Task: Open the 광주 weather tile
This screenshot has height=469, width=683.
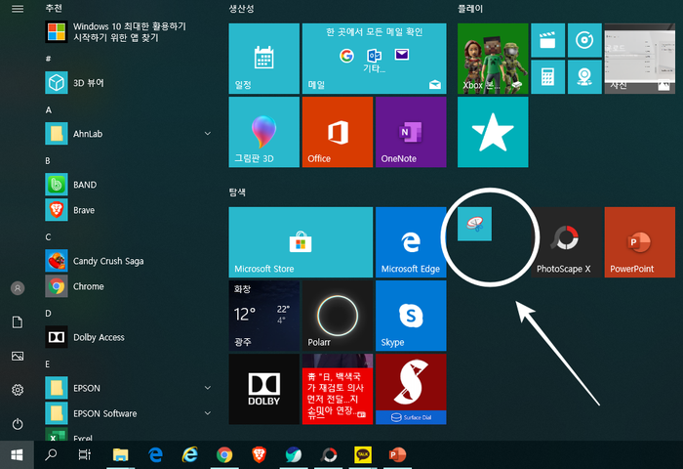Action: click(264, 316)
